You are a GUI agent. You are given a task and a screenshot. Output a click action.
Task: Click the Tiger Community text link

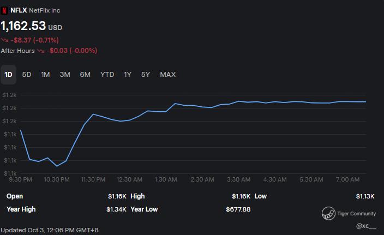(x=356, y=214)
